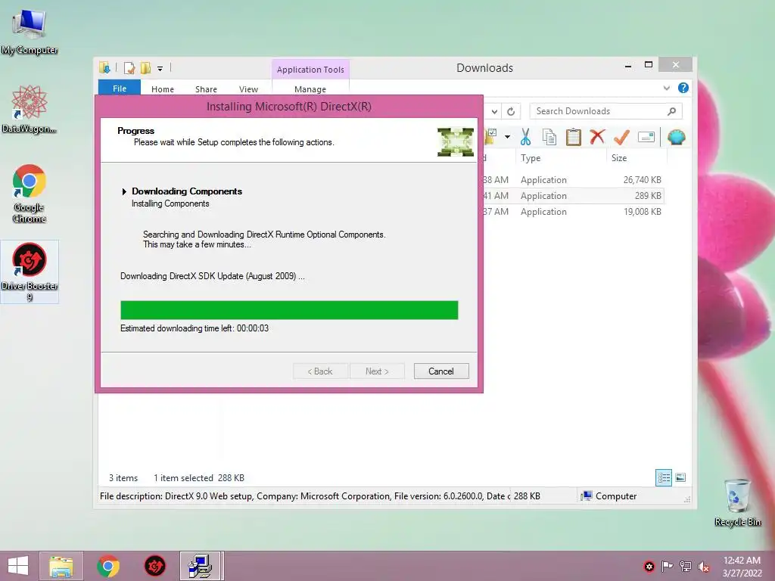775x581 pixels.
Task: Open Action Center flag icon
Action: coord(667,567)
